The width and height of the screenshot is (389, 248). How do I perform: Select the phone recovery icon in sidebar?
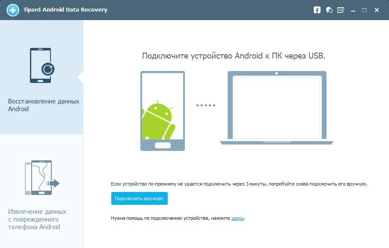point(42,65)
